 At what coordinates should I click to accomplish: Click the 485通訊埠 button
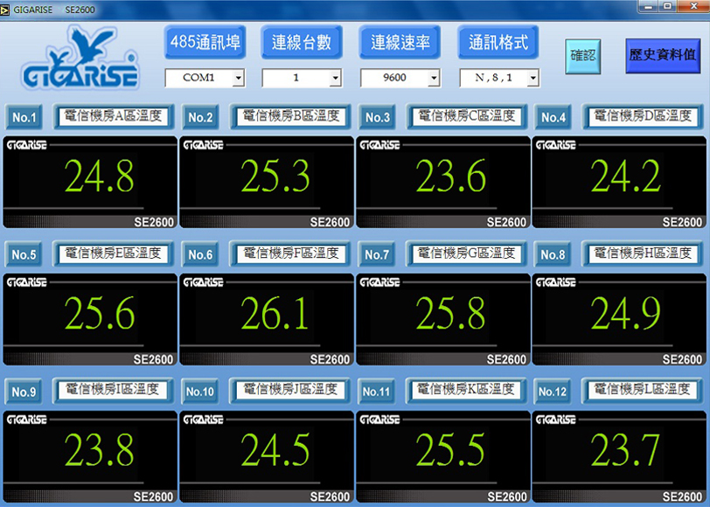(205, 42)
